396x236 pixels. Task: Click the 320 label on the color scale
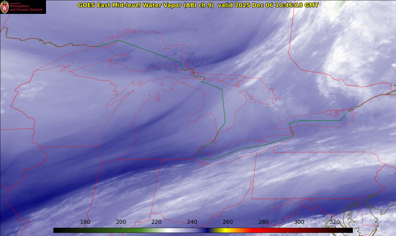pyautogui.click(x=335, y=222)
